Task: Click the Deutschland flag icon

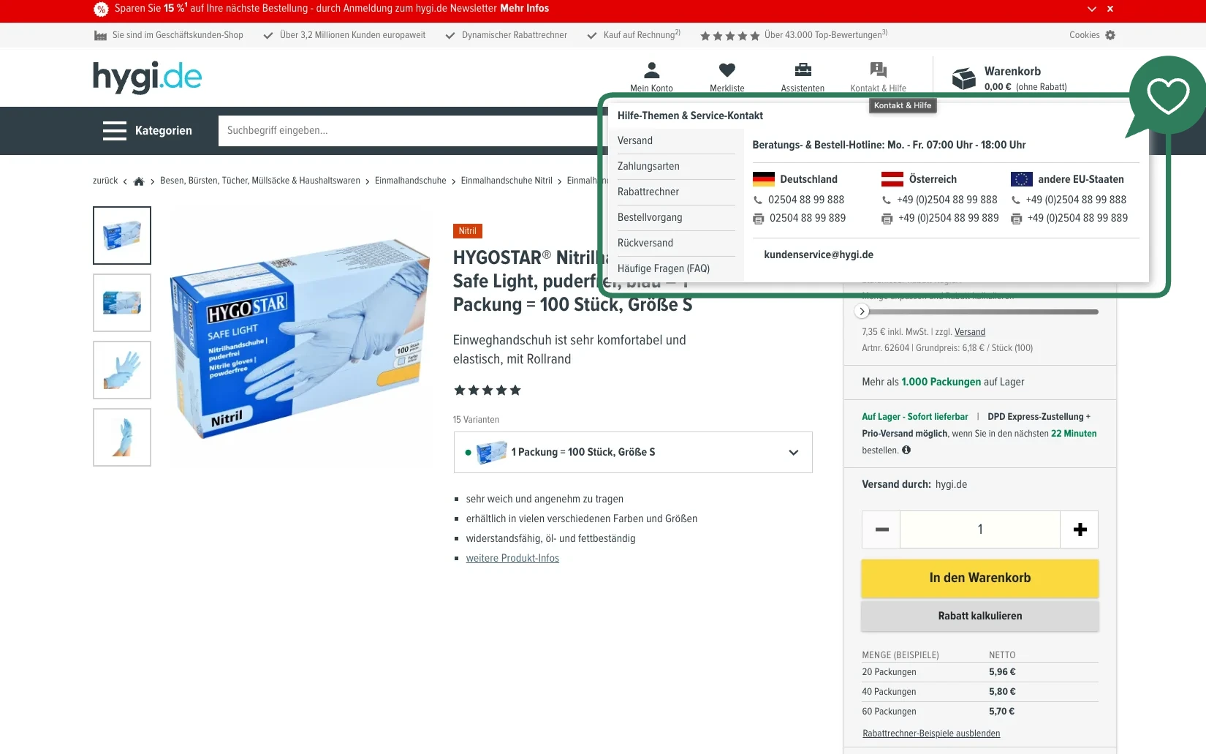Action: (x=763, y=179)
